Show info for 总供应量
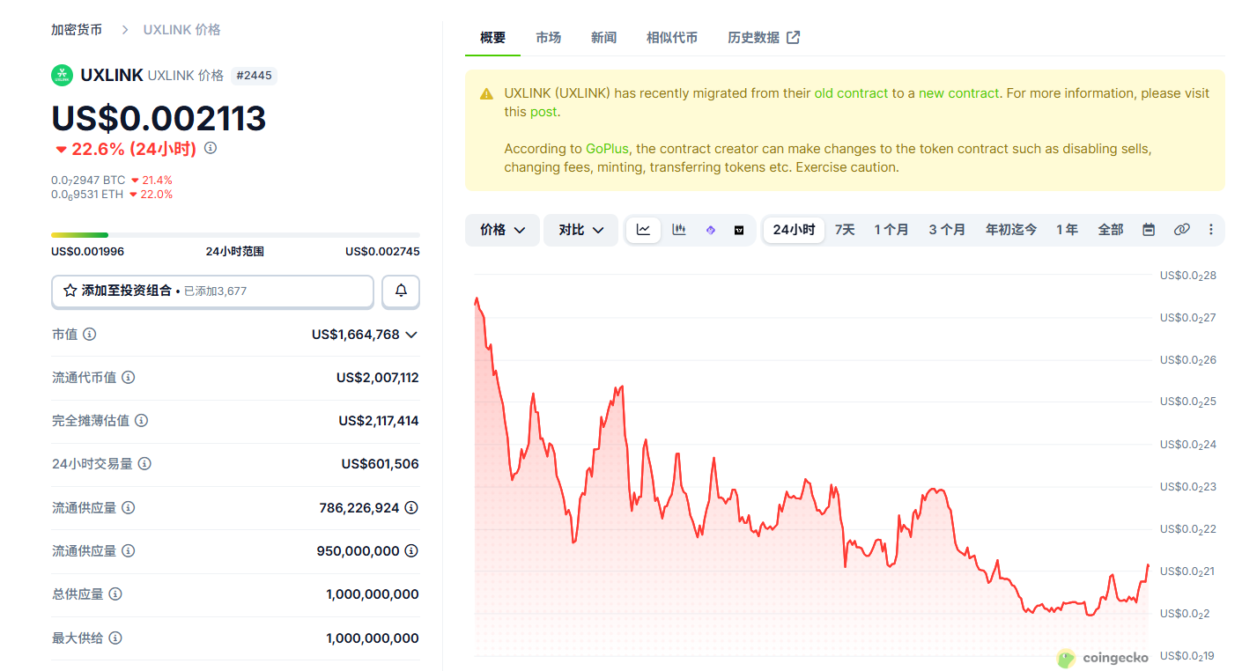 click(115, 594)
